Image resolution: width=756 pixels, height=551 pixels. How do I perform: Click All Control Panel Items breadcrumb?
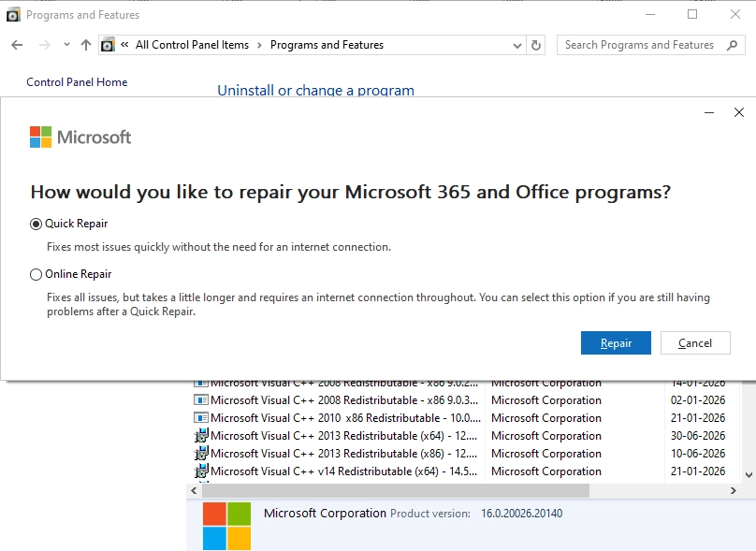192,45
